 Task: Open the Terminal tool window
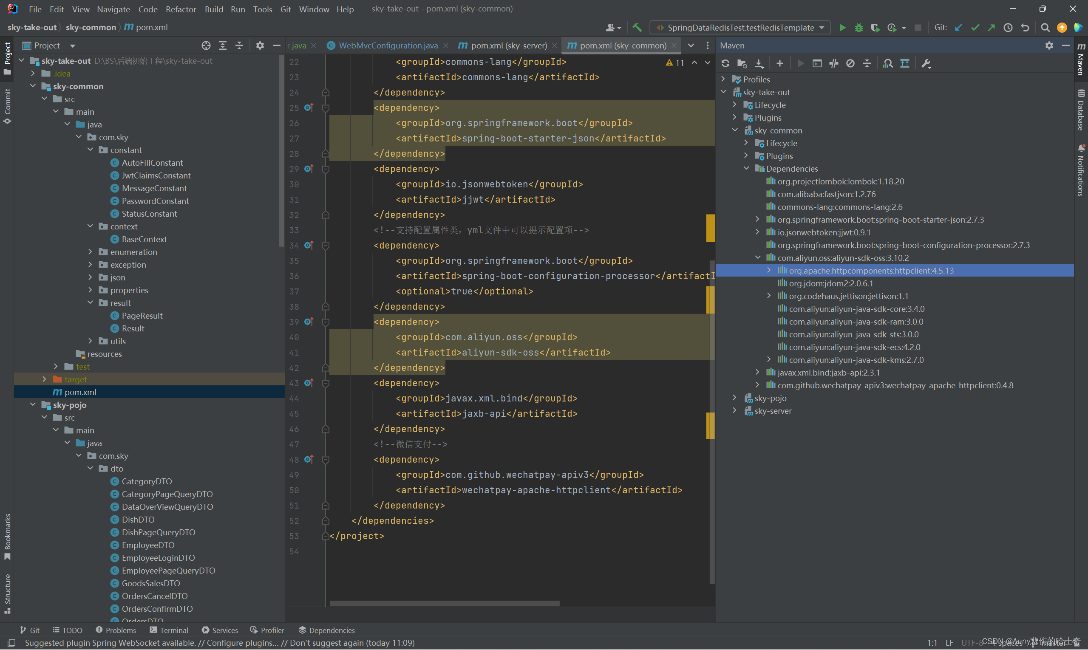169,630
